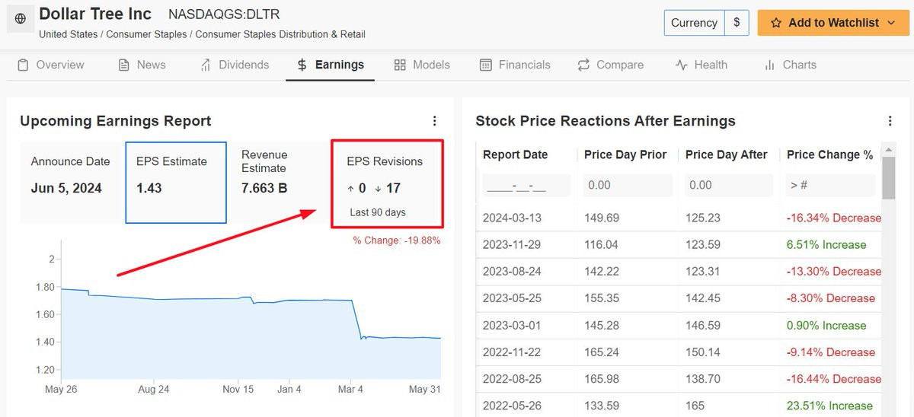Image resolution: width=914 pixels, height=417 pixels.
Task: Click the 6.51% Increase cell
Action: [x=826, y=244]
